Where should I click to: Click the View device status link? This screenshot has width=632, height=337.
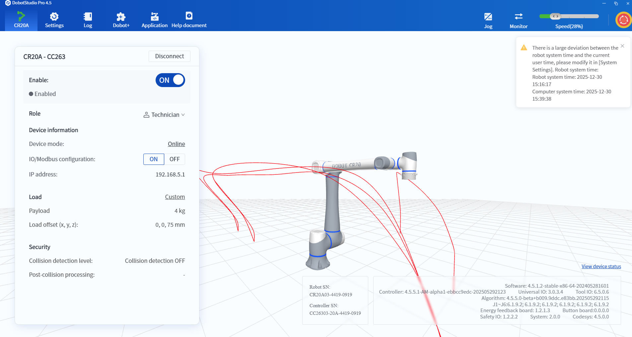tap(601, 266)
